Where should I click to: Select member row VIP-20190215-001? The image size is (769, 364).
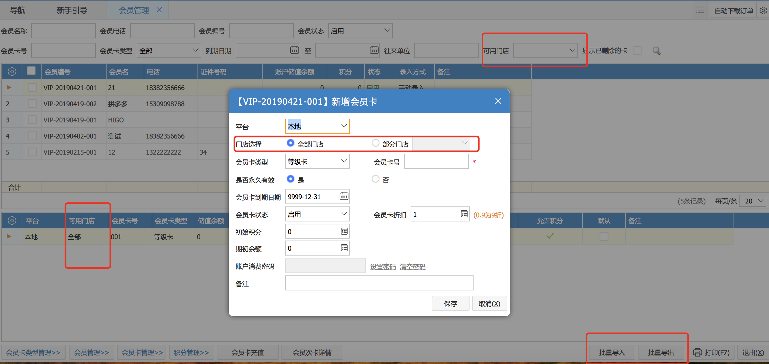pos(266,152)
